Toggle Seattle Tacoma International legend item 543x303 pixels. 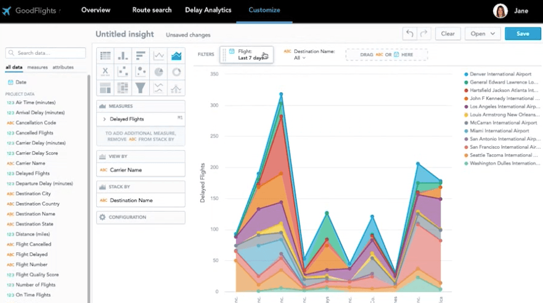[x=502, y=156]
